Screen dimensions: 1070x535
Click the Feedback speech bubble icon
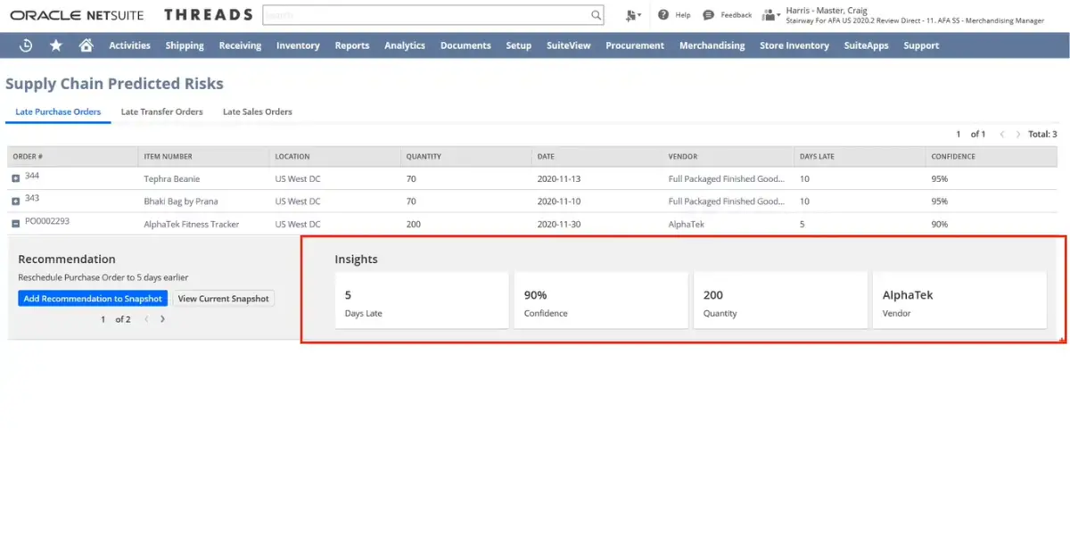coord(709,15)
